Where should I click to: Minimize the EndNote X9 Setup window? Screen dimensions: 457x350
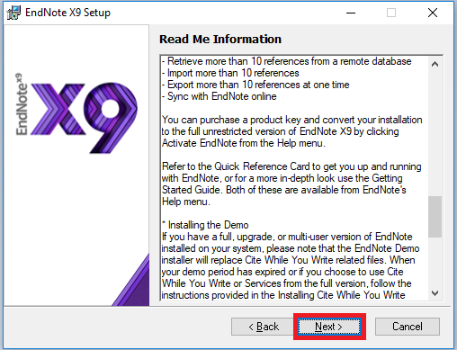click(x=351, y=13)
